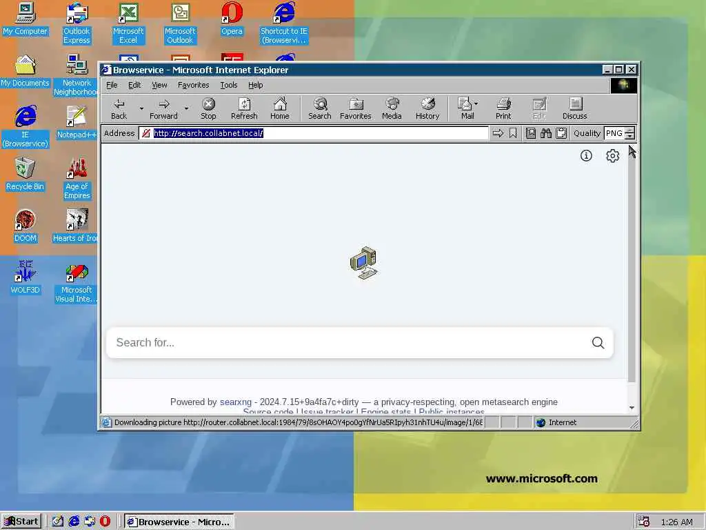Open the SearXNG info/about icon
The image size is (706, 530).
click(x=586, y=156)
